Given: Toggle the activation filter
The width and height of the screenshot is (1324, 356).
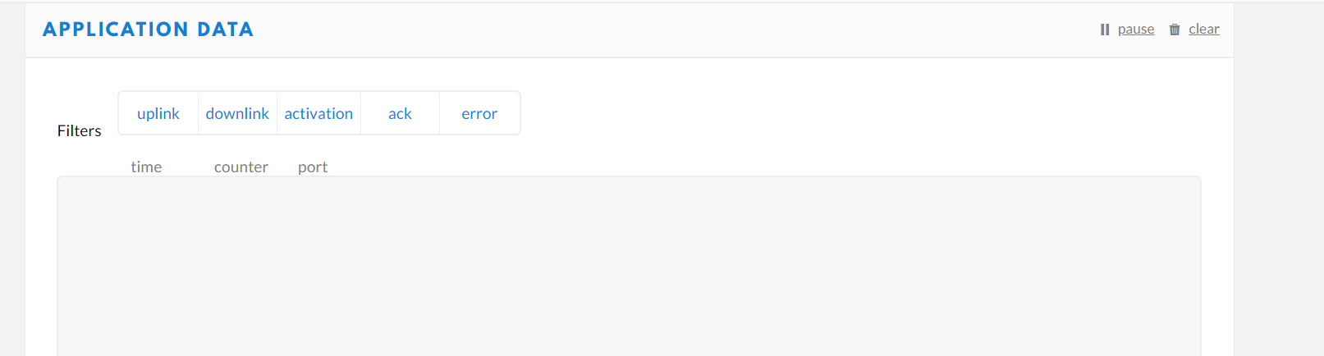Looking at the screenshot, I should [x=318, y=113].
